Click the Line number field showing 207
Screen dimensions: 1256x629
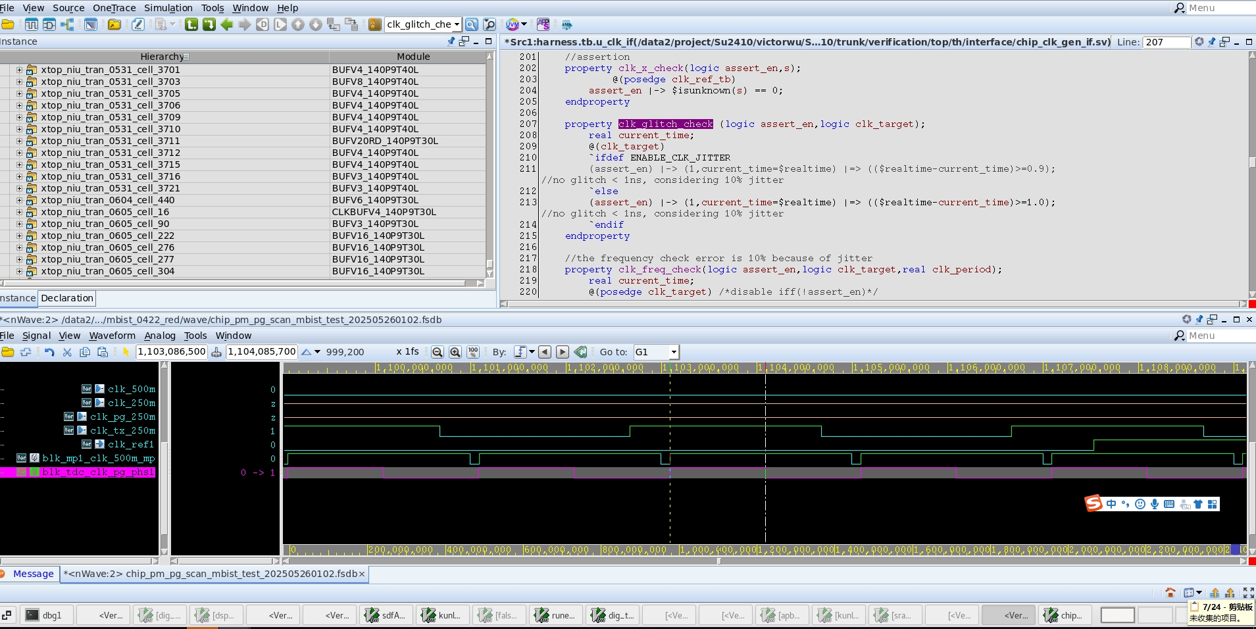point(1167,42)
